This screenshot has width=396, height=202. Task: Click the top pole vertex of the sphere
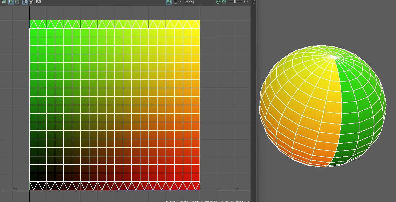(333, 57)
